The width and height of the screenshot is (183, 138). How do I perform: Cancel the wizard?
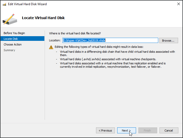pos(169,131)
